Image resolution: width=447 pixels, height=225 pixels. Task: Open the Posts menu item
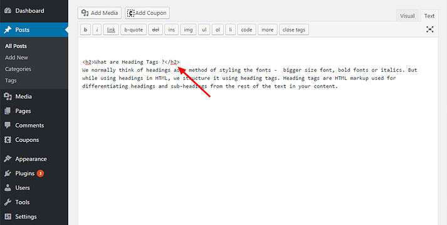[x=22, y=30]
